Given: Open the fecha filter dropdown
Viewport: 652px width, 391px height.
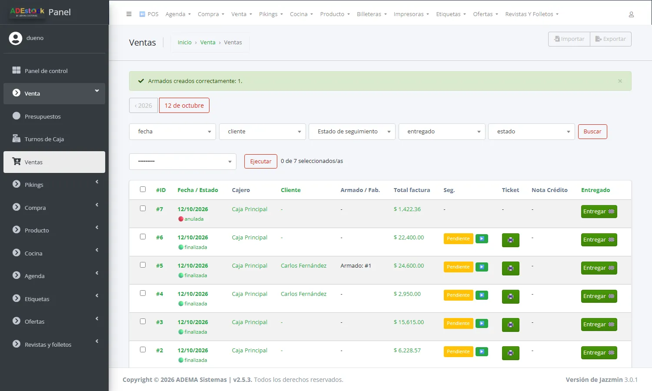Looking at the screenshot, I should click(x=173, y=132).
